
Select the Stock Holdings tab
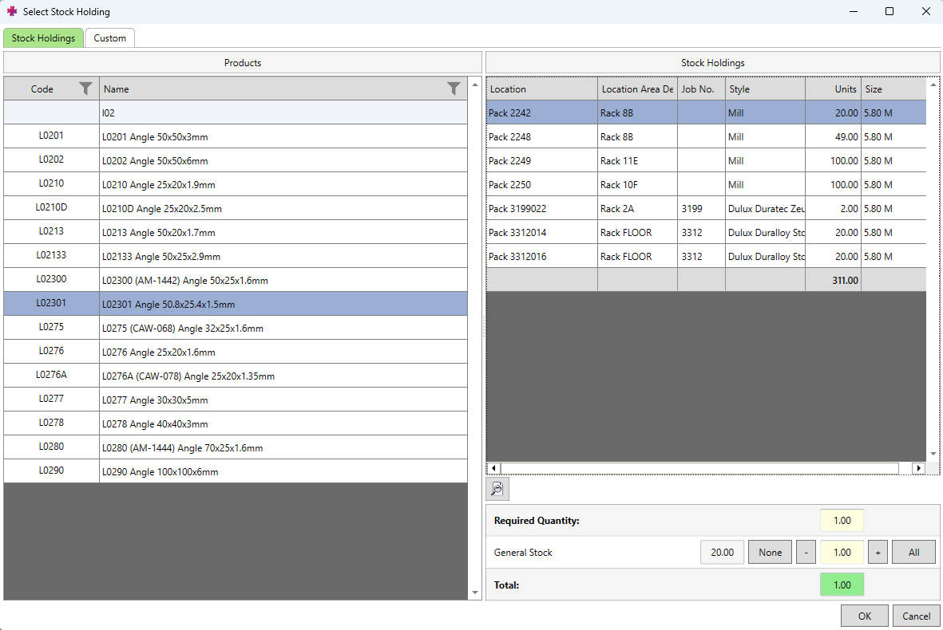point(43,37)
